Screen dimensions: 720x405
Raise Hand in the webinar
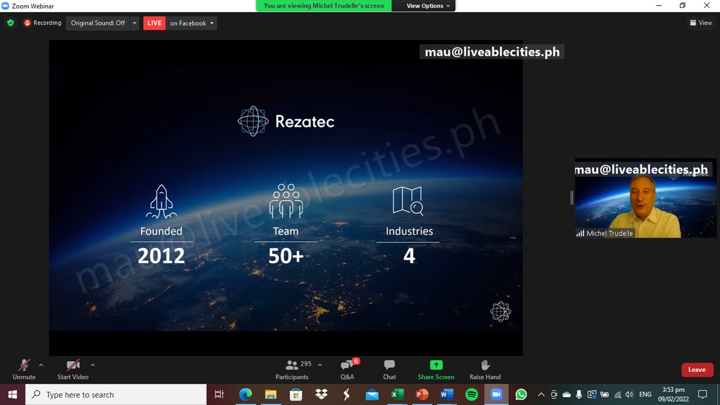[x=485, y=370]
